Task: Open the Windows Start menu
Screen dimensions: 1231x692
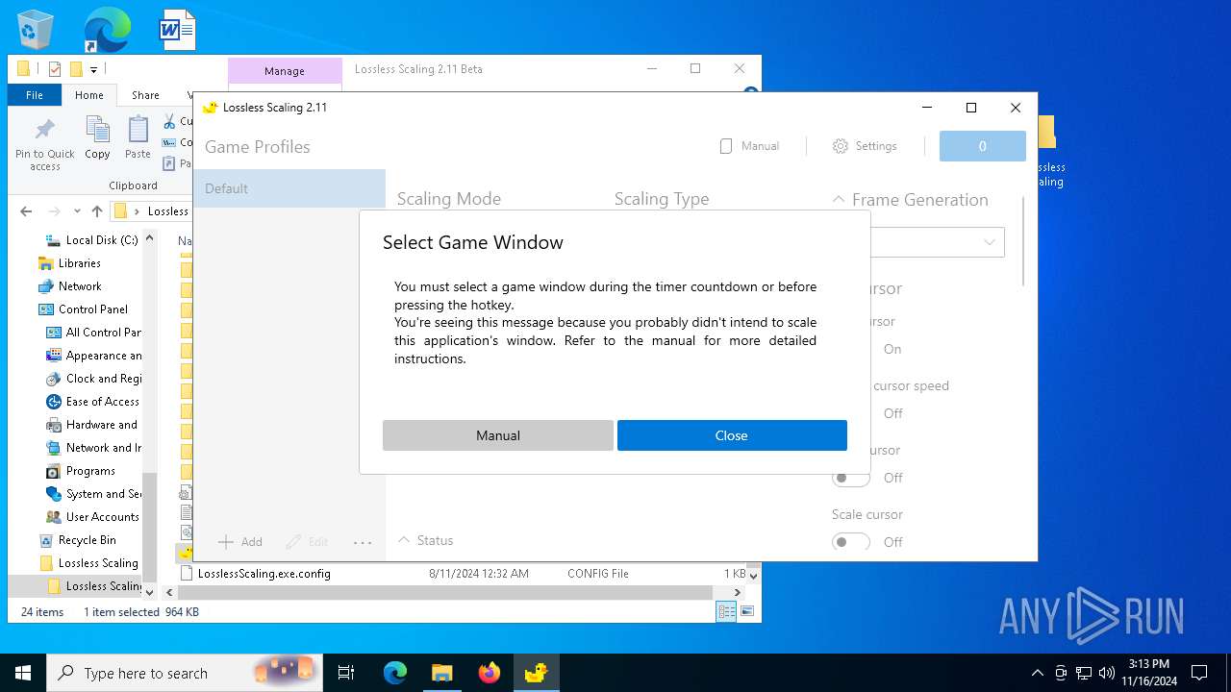Action: (23, 673)
